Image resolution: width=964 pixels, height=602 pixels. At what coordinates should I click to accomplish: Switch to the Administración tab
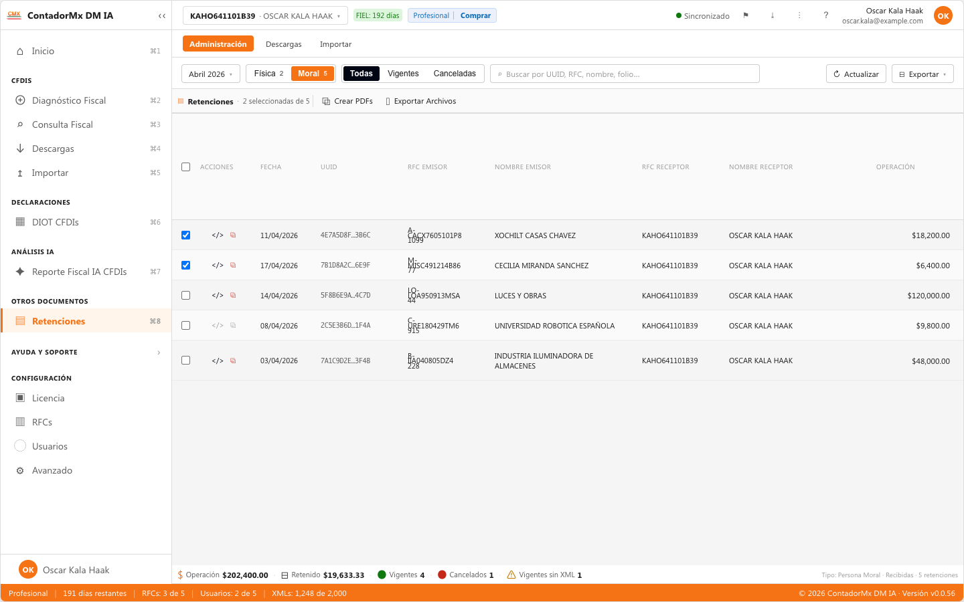218,44
